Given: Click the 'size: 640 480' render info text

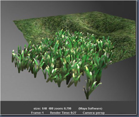Looking at the screenshot, I should click(x=43, y=108).
